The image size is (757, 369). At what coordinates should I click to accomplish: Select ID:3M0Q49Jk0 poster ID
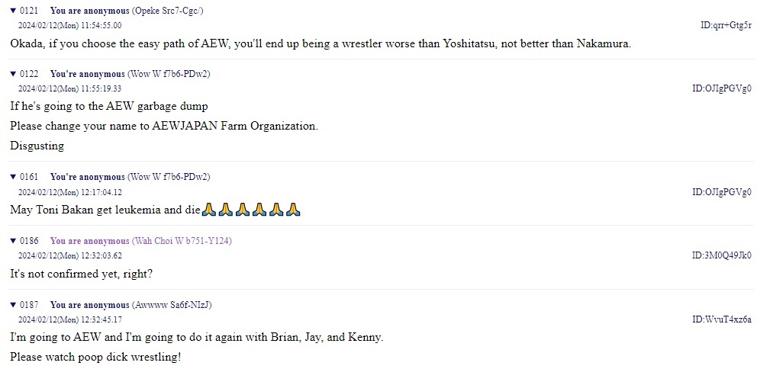pos(722,255)
